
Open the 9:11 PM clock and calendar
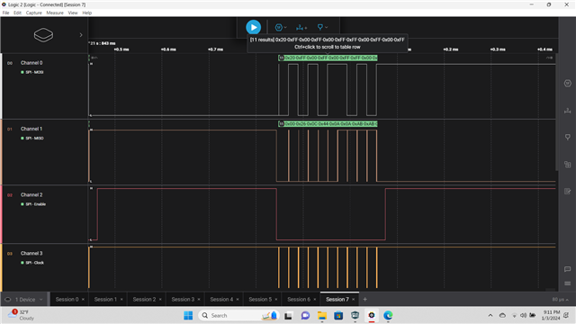coord(551,315)
